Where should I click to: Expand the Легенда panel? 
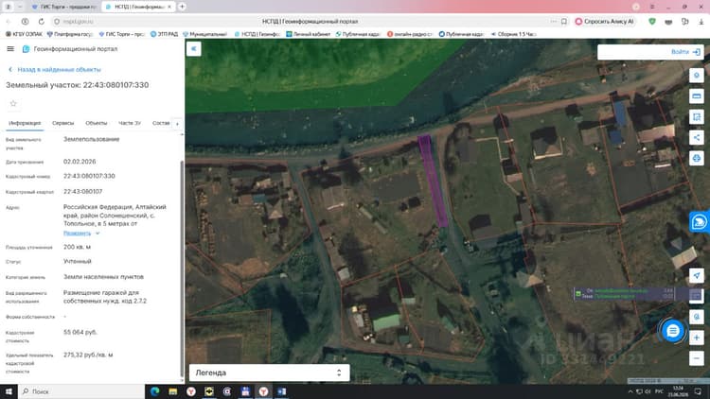pos(270,373)
